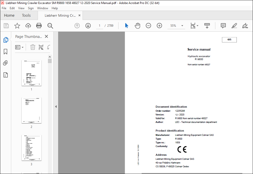Zoom out with the minus icon
The height and width of the screenshot is (174, 253).
(148, 26)
